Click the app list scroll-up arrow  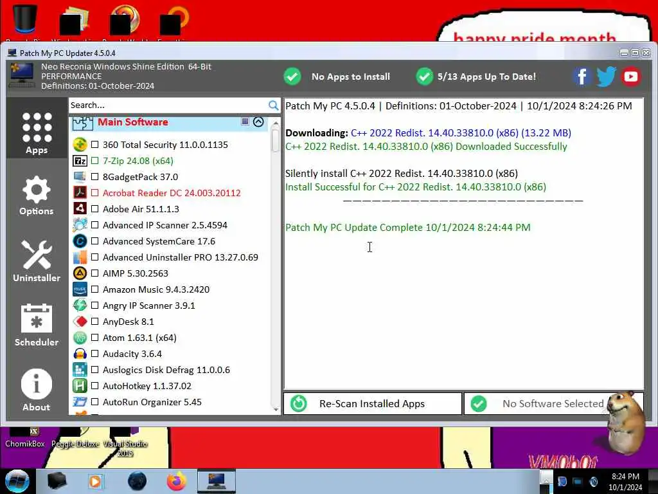pyautogui.click(x=276, y=123)
